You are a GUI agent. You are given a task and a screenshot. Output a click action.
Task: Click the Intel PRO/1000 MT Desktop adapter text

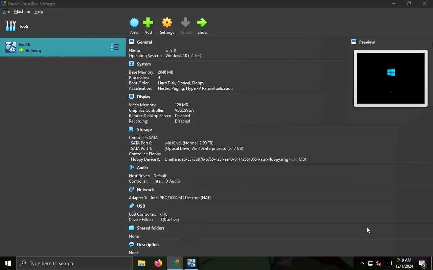click(x=181, y=198)
